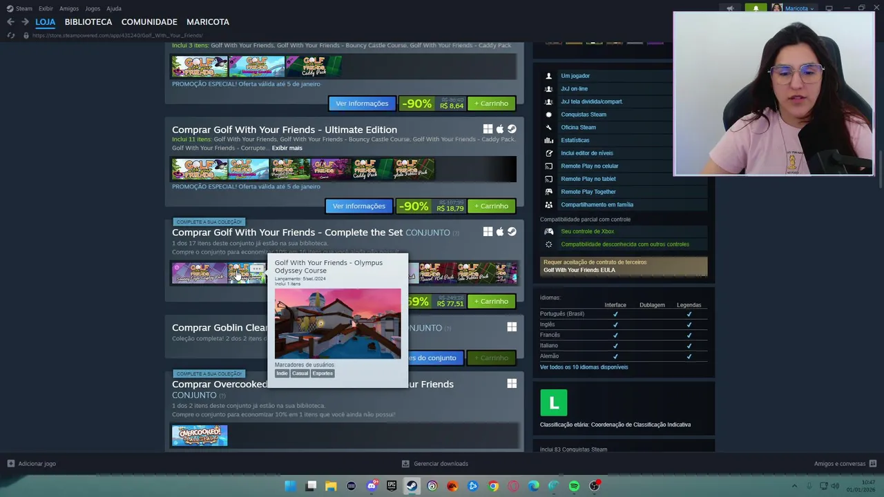
Task: Click the Casual tag in the tooltip
Action: tap(300, 373)
